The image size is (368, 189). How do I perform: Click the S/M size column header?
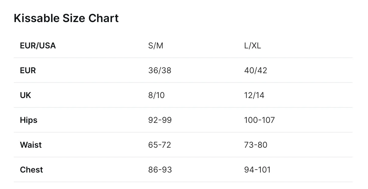point(156,46)
